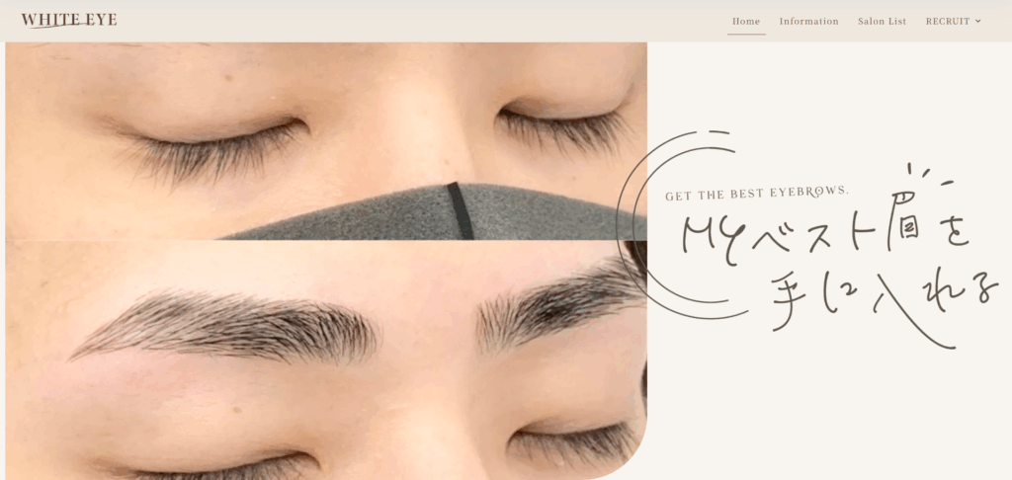
Task: Click the handwritten 'MYベスト眉を' headline
Action: [x=820, y=234]
